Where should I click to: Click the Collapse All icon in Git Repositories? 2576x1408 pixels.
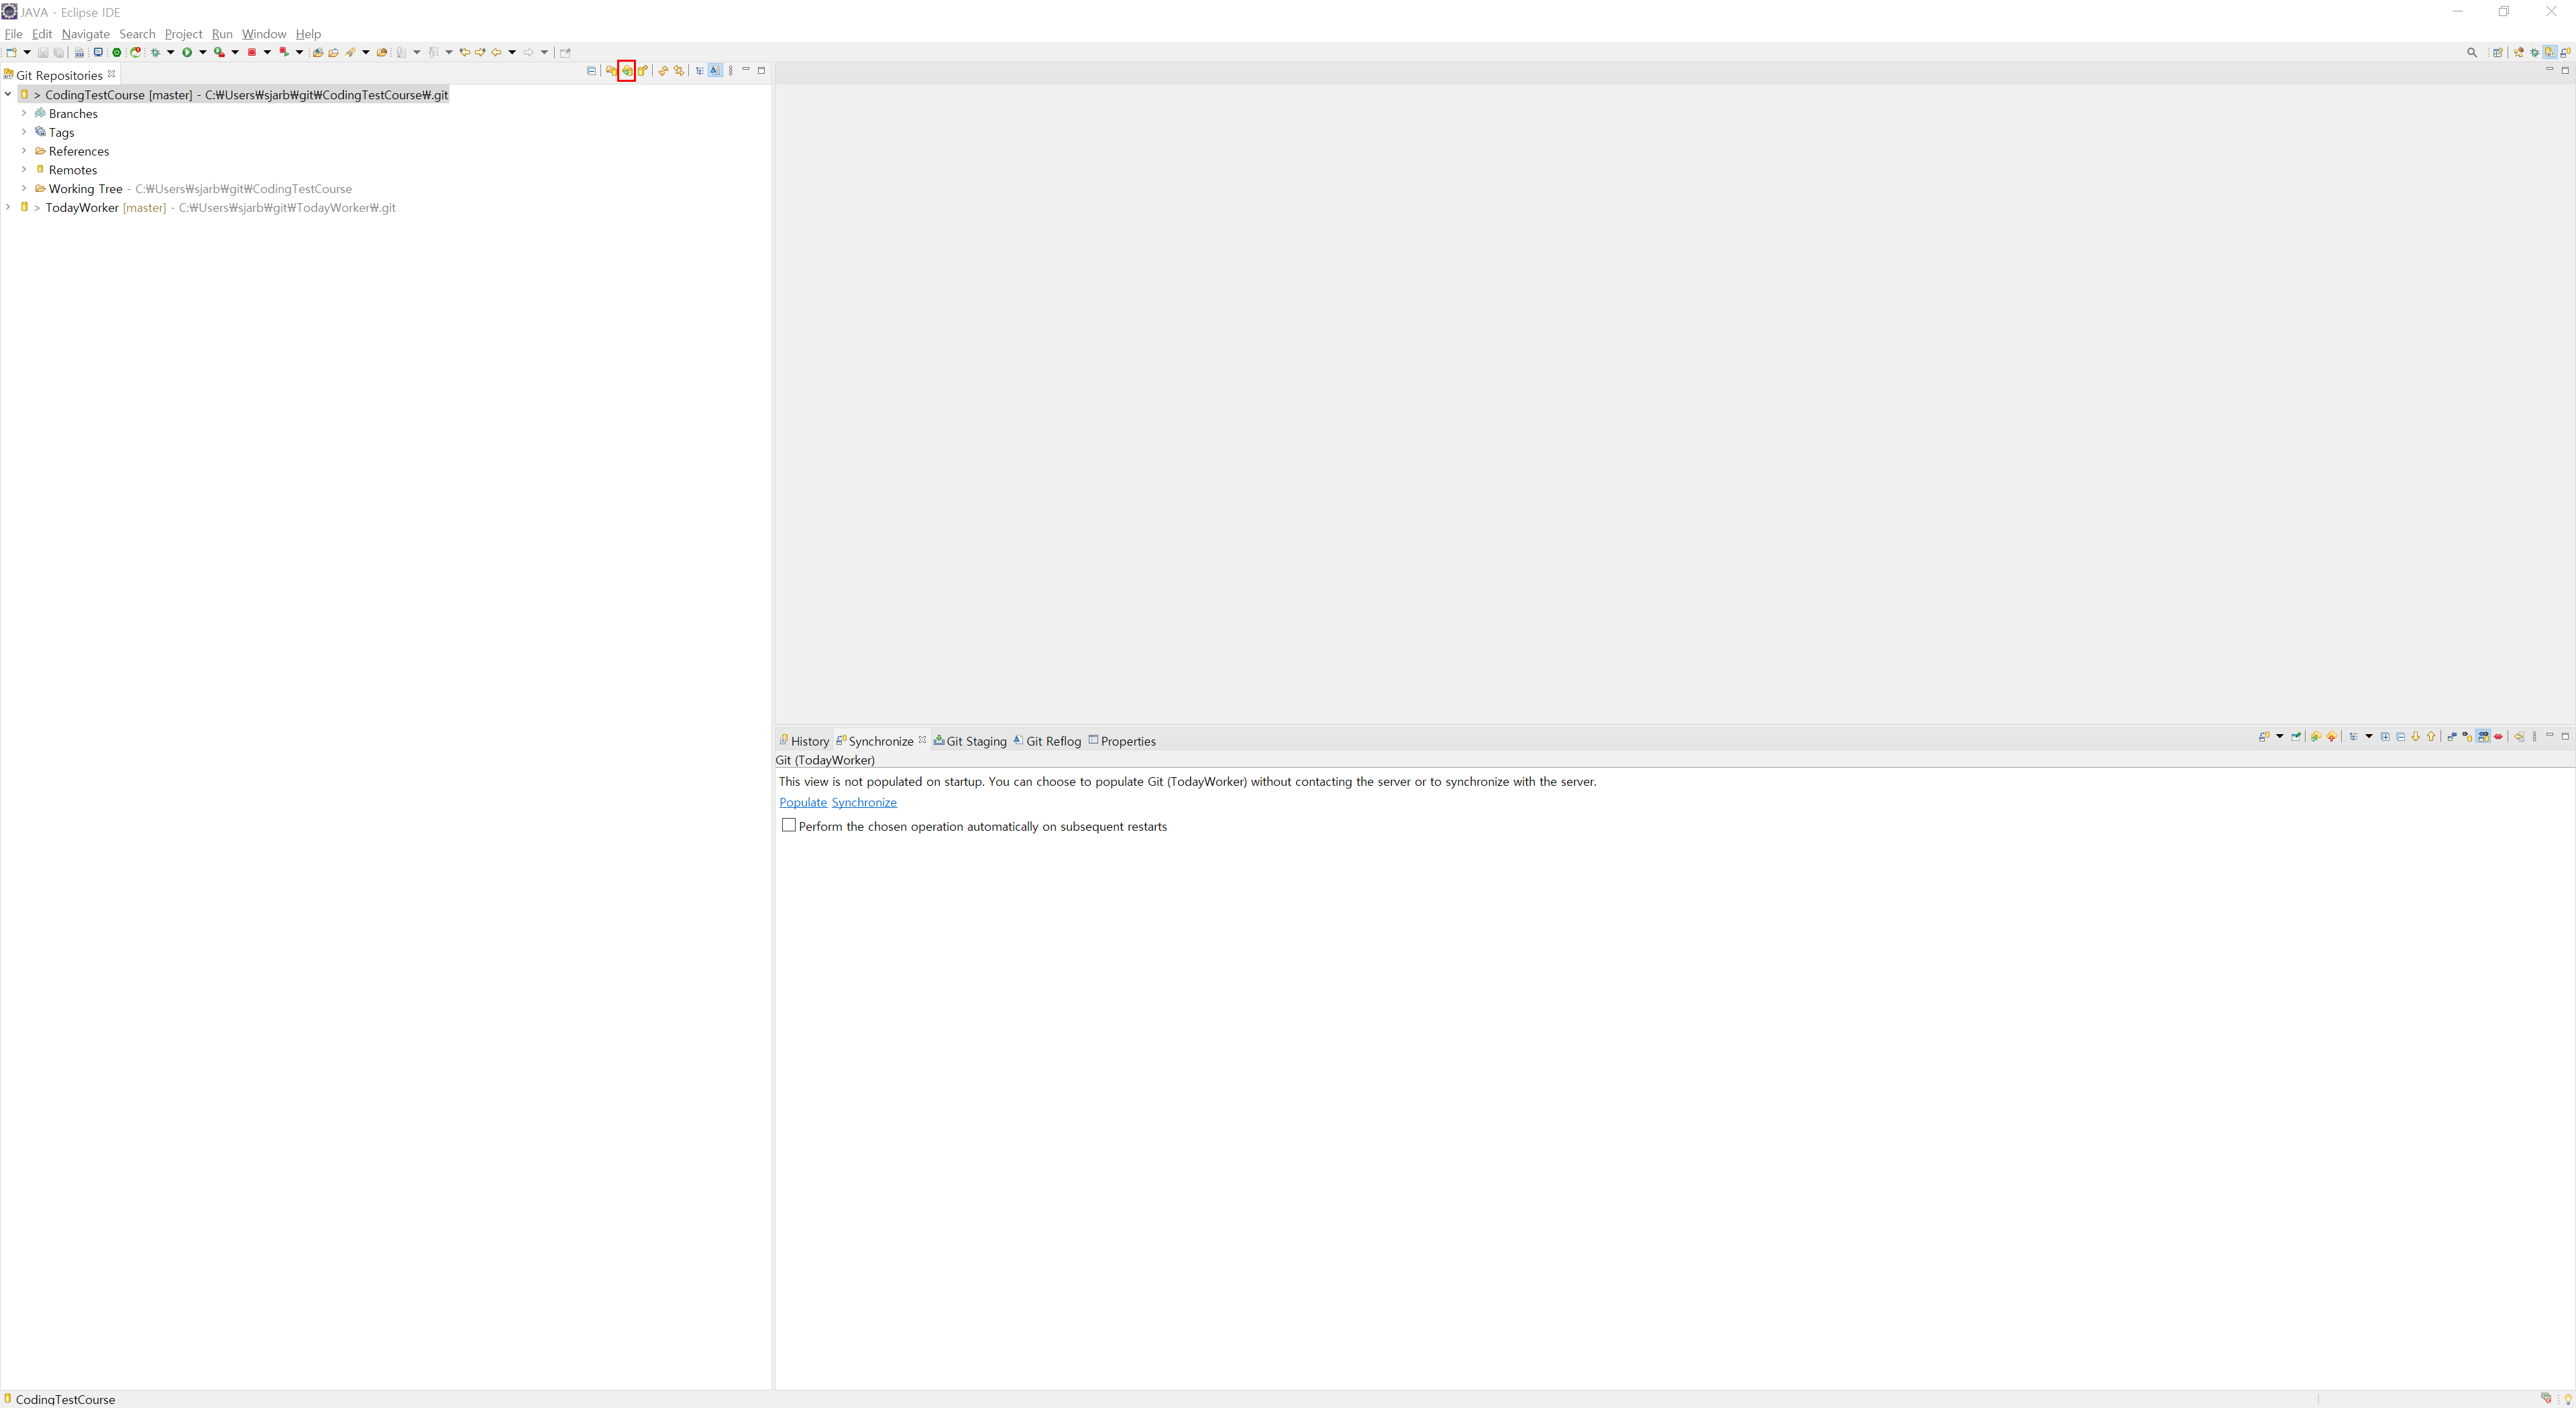pos(591,71)
